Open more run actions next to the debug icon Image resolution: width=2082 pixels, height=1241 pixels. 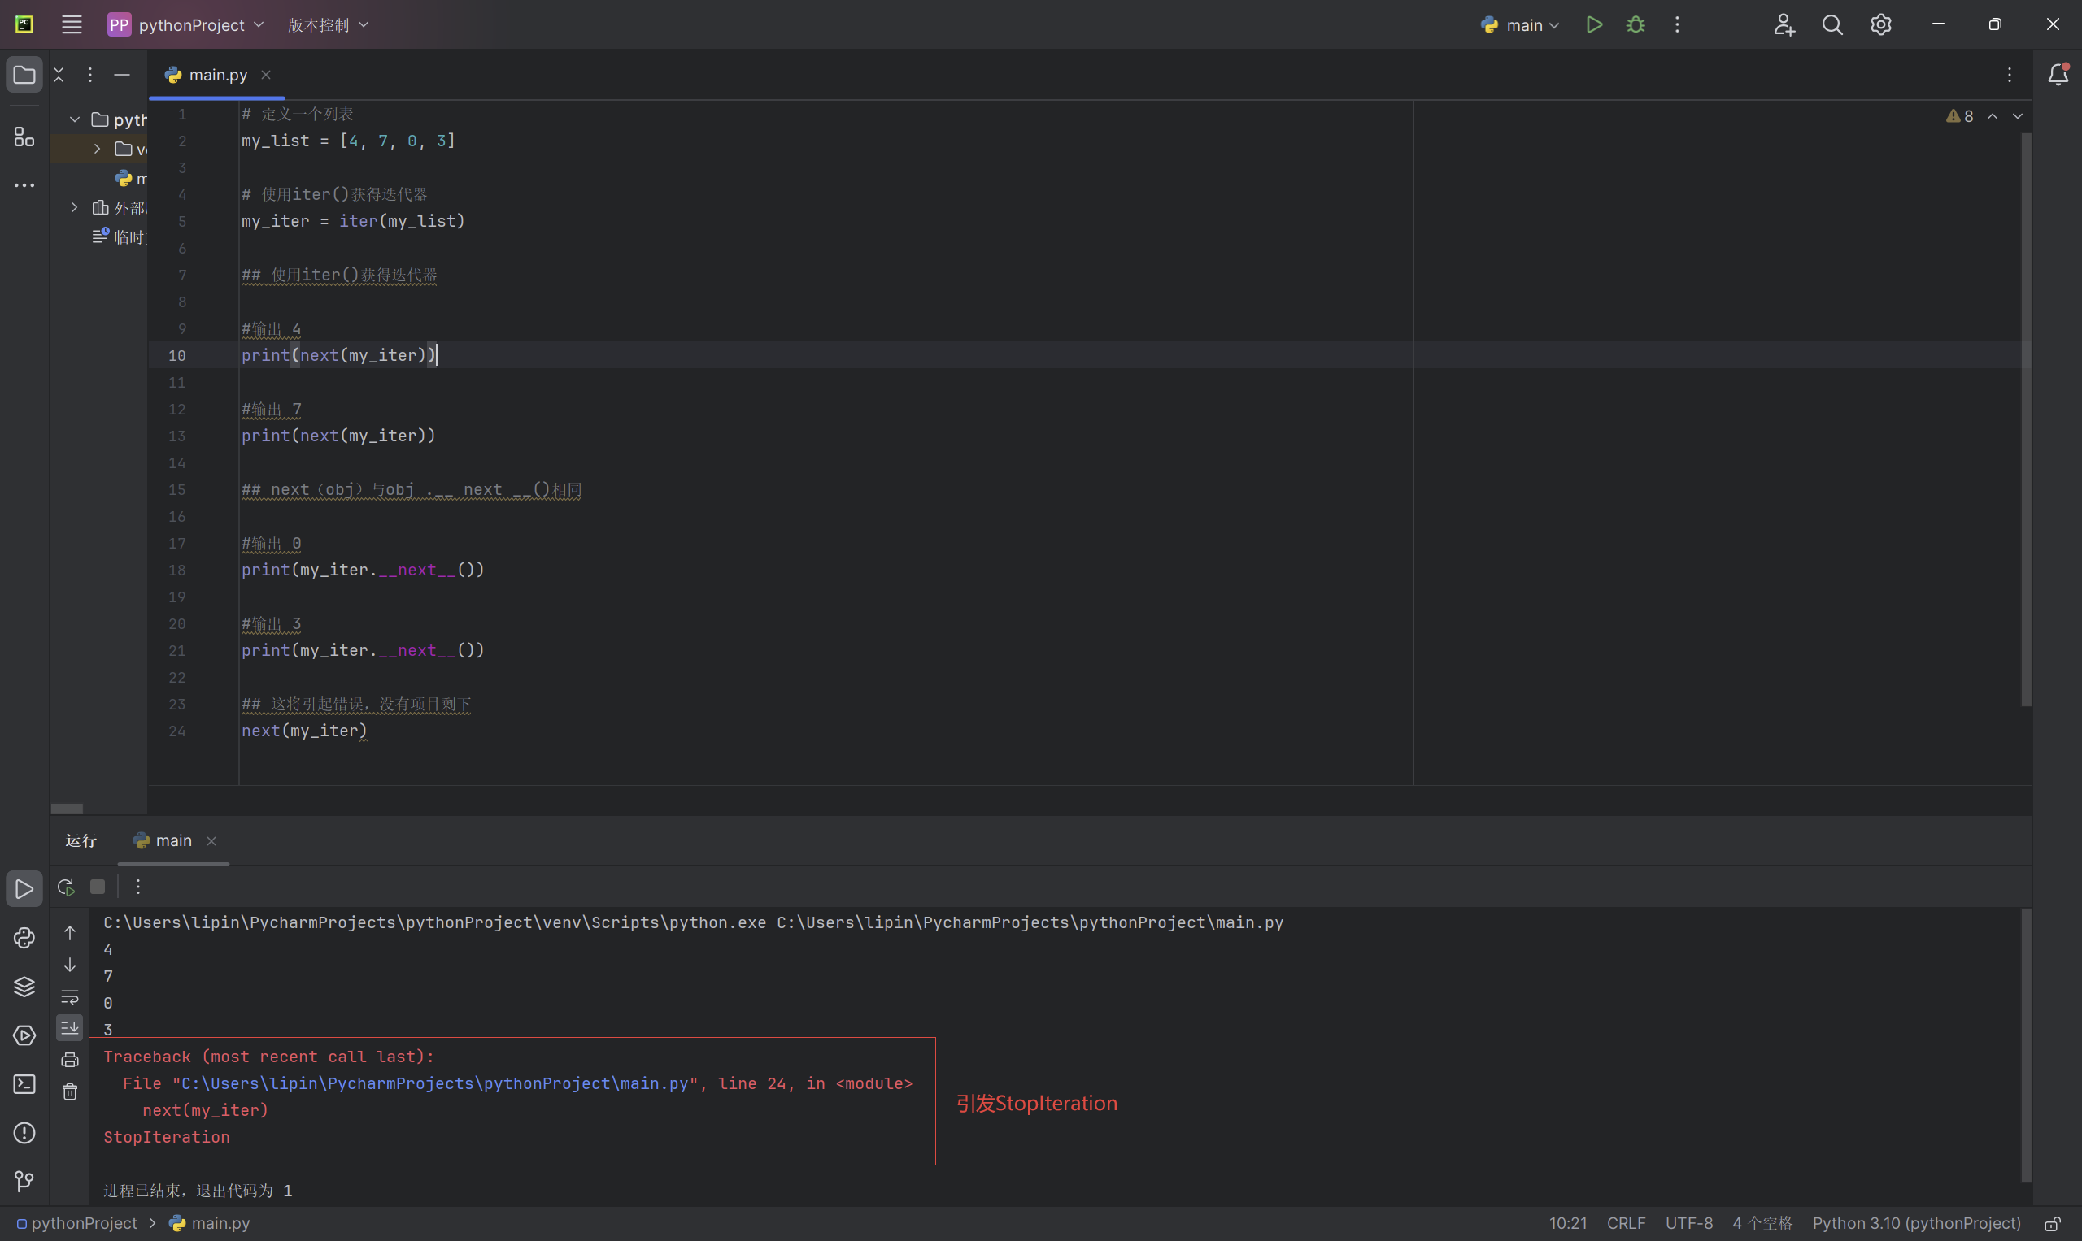pos(1677,25)
